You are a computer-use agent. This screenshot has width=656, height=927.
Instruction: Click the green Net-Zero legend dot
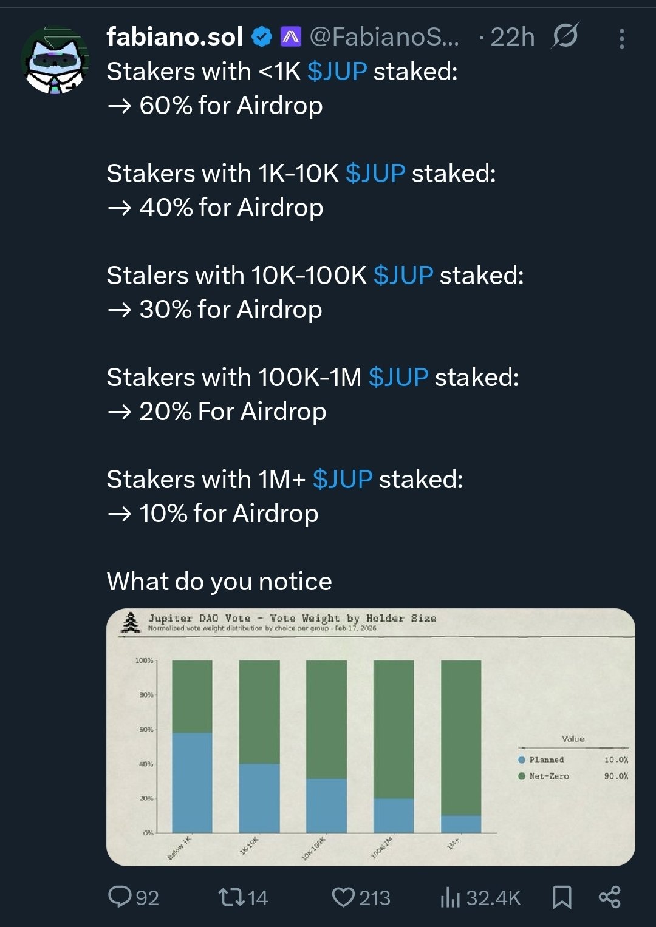click(x=522, y=776)
